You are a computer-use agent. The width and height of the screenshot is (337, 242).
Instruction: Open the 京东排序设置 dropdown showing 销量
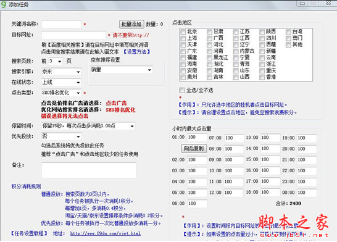pos(122,70)
